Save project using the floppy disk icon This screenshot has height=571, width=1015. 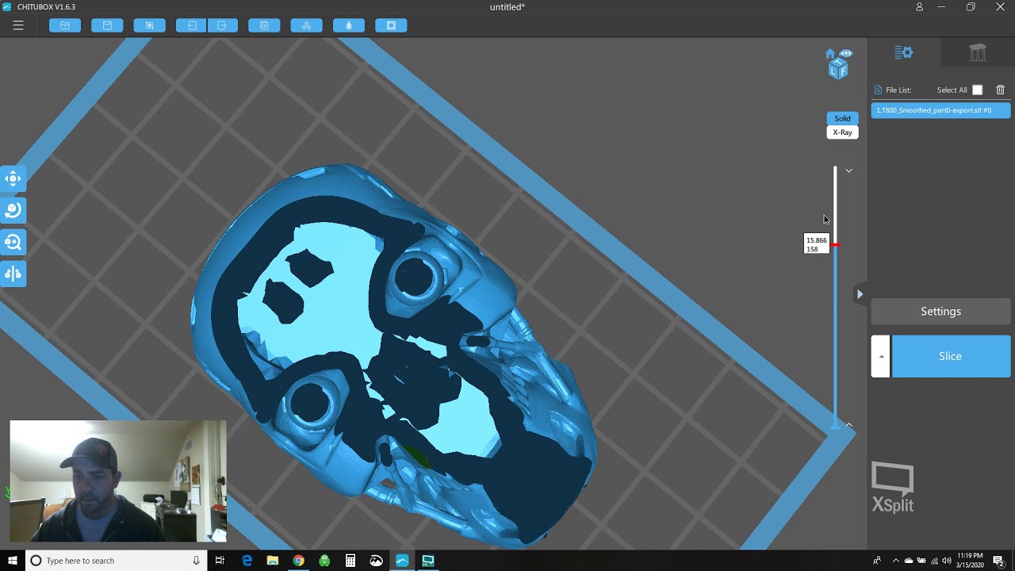(x=107, y=25)
